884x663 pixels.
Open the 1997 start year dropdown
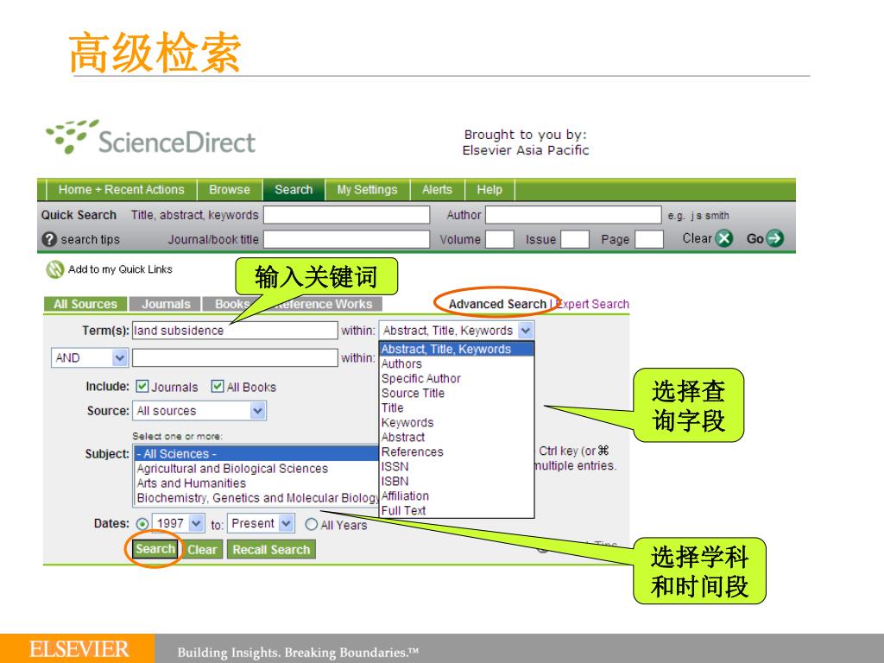(x=196, y=523)
